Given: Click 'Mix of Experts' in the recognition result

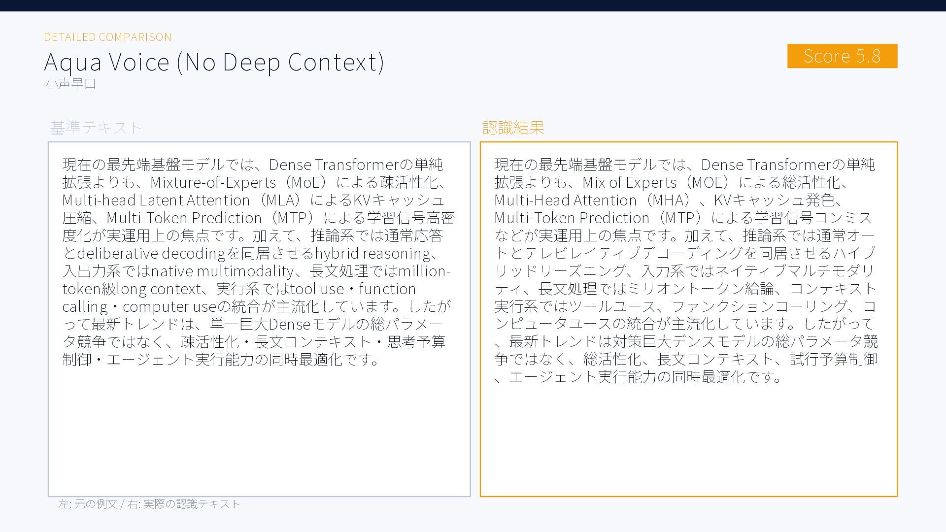Looking at the screenshot, I should click(x=629, y=182).
